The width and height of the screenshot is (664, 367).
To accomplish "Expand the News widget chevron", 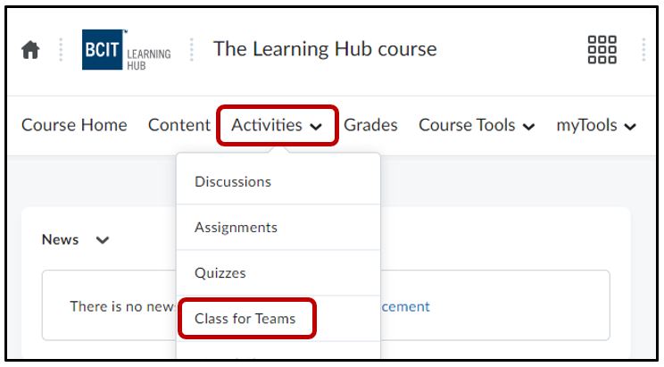I will point(102,240).
